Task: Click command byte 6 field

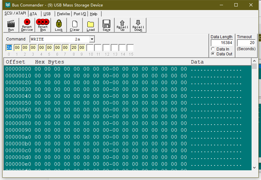Action: tap(57, 48)
